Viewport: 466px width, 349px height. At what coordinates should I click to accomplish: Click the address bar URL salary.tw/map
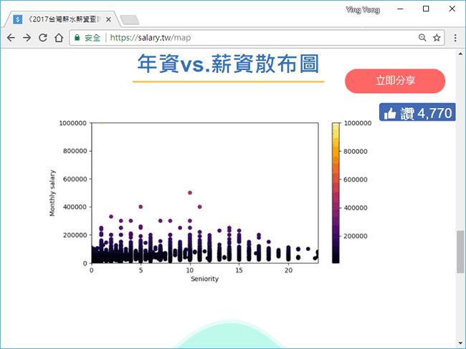point(151,38)
